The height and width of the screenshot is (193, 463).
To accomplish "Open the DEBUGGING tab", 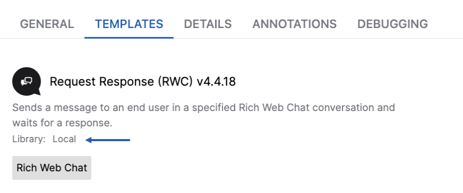I will click(x=392, y=24).
